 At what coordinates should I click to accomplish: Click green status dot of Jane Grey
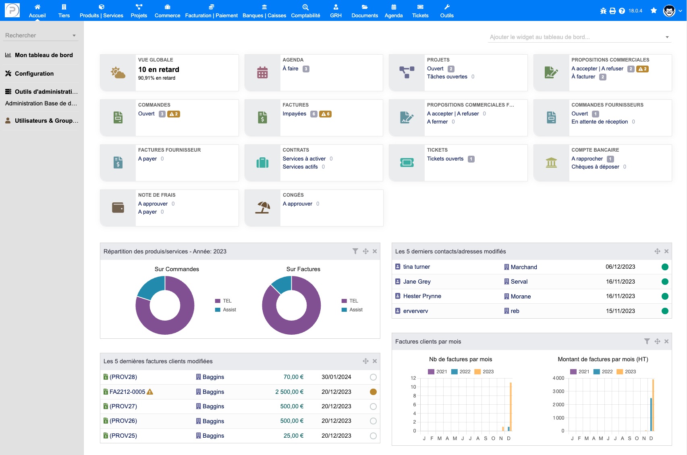(665, 282)
